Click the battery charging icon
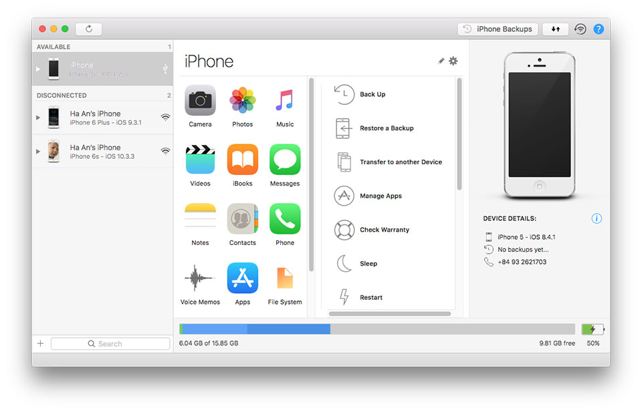642x412 pixels. point(593,329)
